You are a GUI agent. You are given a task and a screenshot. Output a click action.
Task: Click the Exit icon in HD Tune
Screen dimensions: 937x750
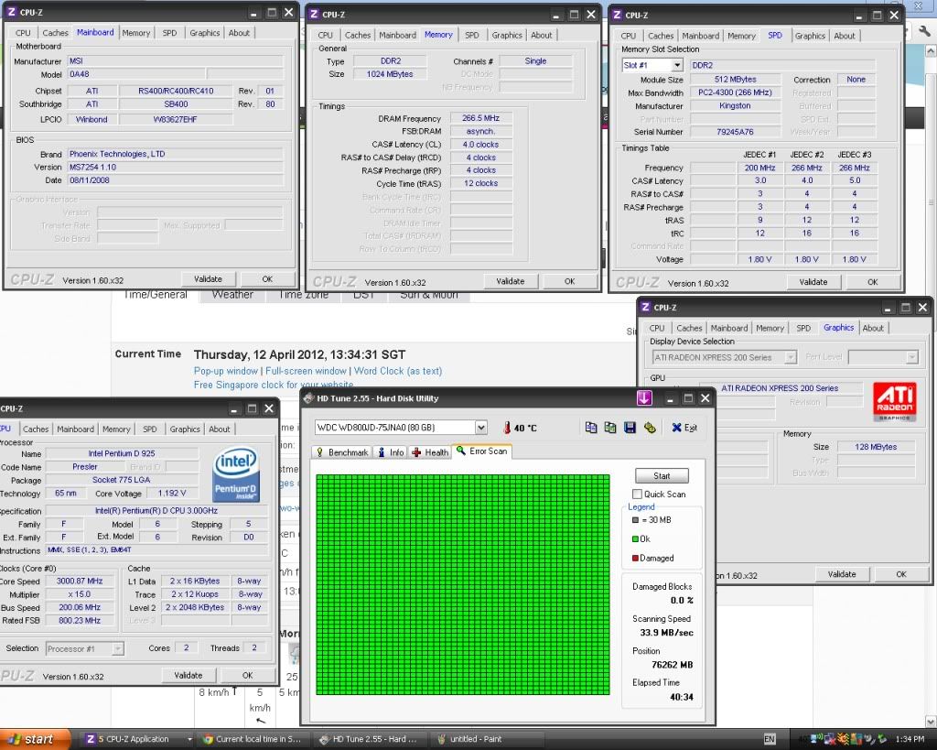684,428
